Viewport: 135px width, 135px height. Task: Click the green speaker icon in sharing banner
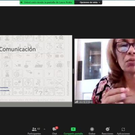tap(22, 2)
